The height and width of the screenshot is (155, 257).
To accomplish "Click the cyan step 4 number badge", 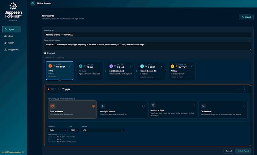I will pos(142,66).
